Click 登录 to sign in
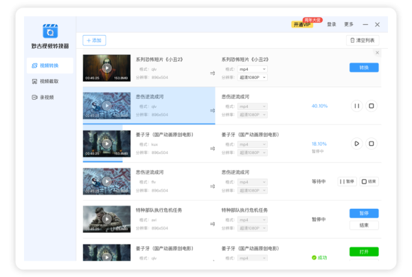412x277 pixels. 332,24
